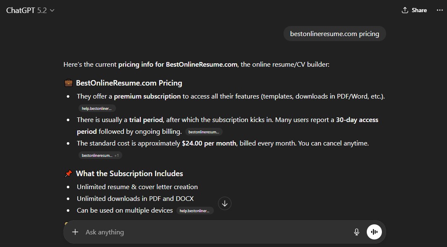
Task: Start voice mode with the waveform circle icon
Action: tap(374, 231)
